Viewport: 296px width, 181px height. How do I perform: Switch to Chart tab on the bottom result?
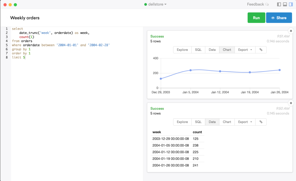tap(227, 122)
